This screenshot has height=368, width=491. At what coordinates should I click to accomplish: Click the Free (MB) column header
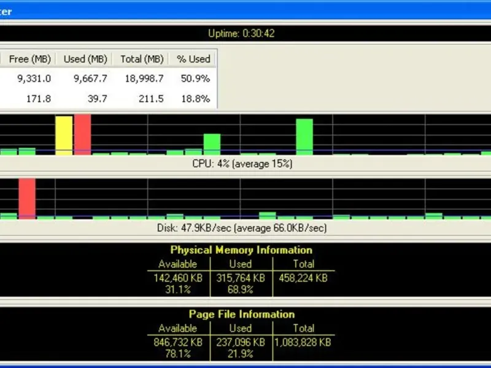29,59
